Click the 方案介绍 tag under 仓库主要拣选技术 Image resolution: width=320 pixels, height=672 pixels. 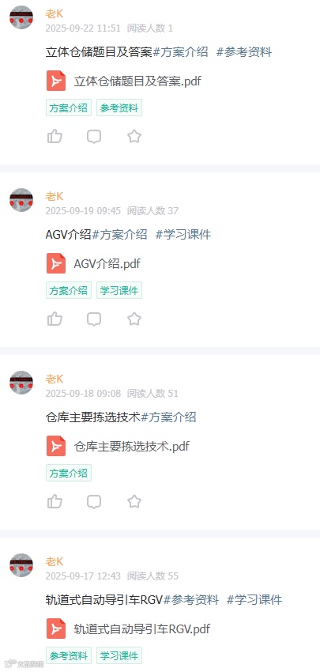[69, 473]
